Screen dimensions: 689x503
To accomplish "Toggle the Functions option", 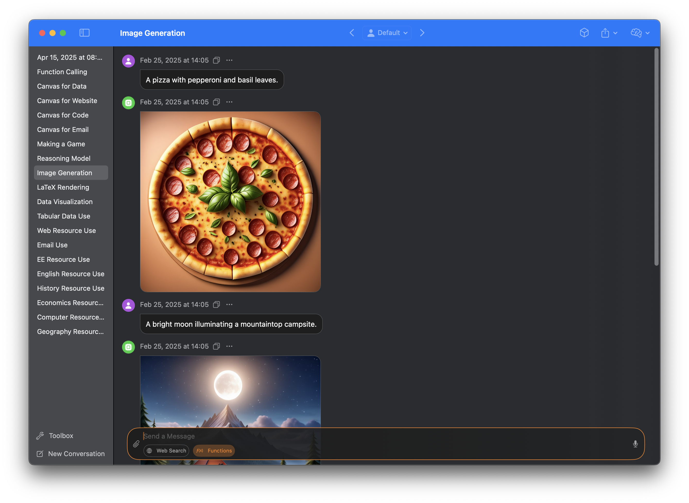I will click(x=214, y=451).
